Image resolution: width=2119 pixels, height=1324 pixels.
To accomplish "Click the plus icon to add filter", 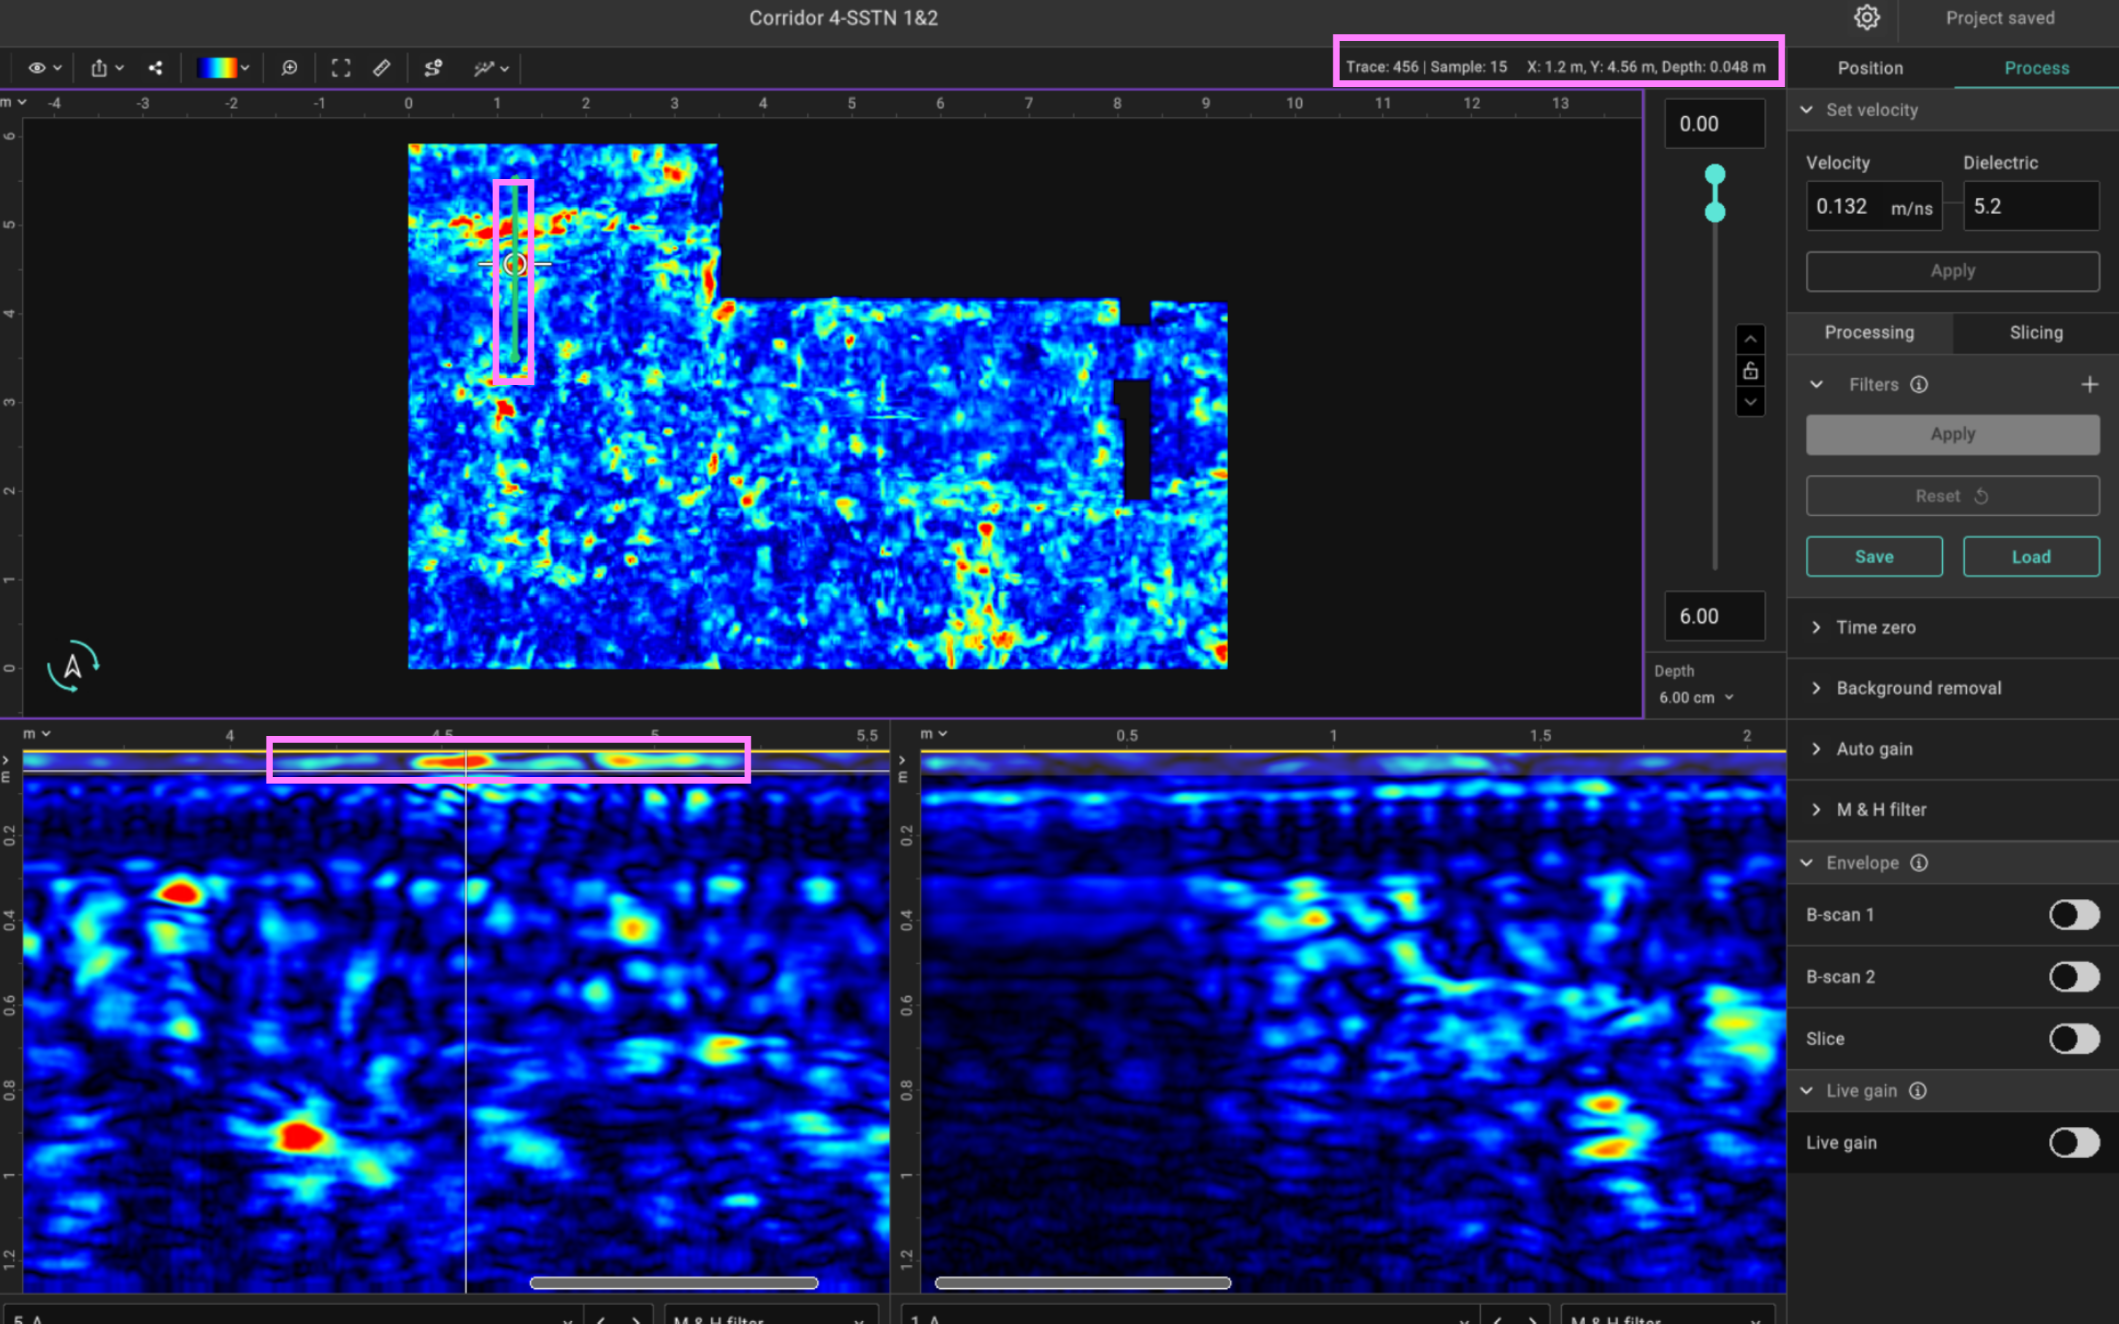I will (x=2089, y=384).
